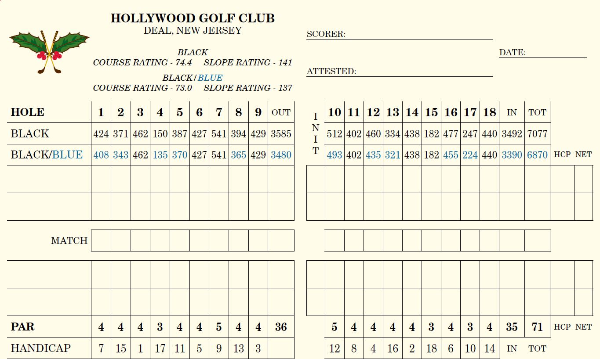Image resolution: width=600 pixels, height=359 pixels.
Task: Click the blue yardage 343
Action: (x=120, y=155)
